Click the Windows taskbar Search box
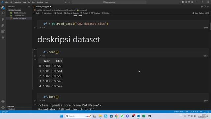 pos(78,116)
